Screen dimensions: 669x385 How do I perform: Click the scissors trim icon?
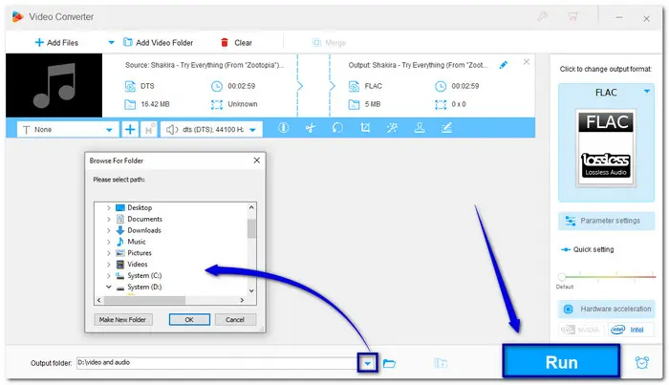tap(311, 128)
